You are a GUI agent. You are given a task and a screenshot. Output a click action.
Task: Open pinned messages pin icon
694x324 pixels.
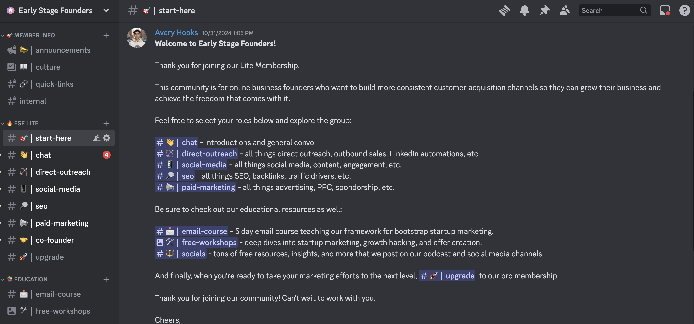(x=544, y=11)
